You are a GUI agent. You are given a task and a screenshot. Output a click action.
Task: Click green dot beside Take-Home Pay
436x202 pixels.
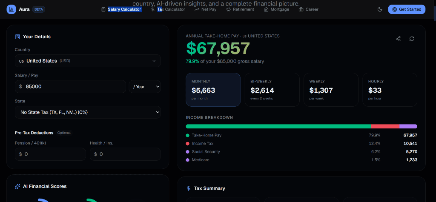coord(187,136)
